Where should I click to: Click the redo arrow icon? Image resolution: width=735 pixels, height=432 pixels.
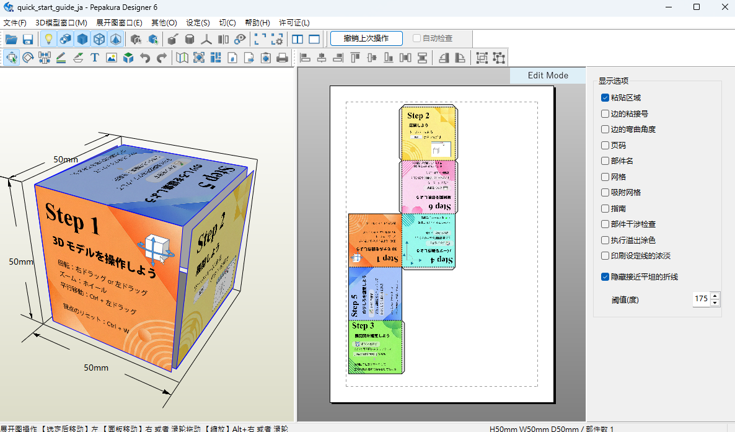tap(162, 58)
